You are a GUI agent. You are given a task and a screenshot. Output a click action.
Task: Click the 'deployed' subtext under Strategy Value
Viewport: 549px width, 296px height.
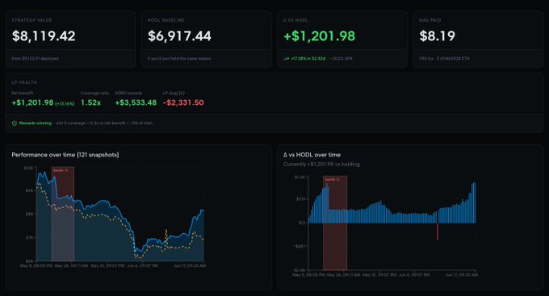tap(36, 58)
